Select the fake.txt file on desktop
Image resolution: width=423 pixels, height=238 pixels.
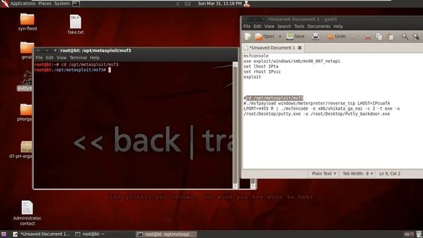[75, 24]
